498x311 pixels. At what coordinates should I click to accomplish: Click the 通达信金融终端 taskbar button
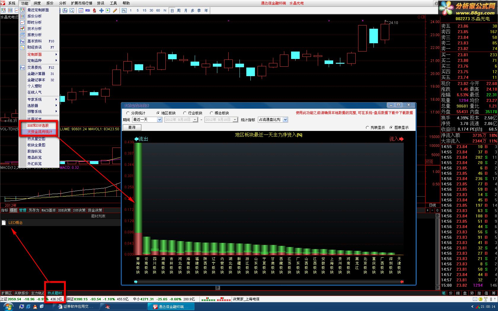click(171, 307)
